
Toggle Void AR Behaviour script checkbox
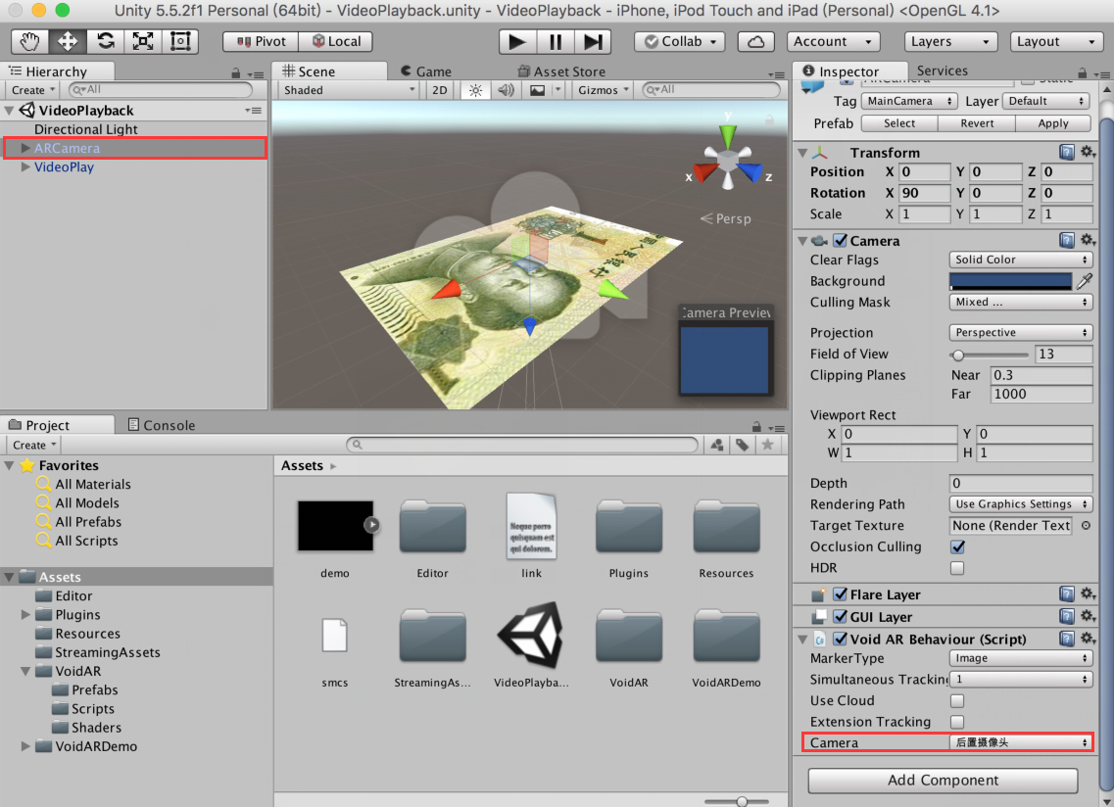click(x=841, y=640)
